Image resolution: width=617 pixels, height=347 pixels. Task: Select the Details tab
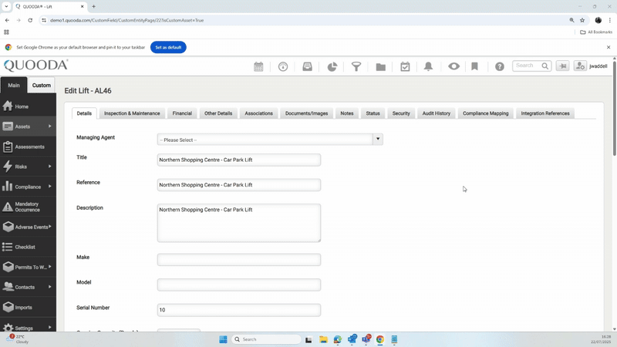(84, 113)
